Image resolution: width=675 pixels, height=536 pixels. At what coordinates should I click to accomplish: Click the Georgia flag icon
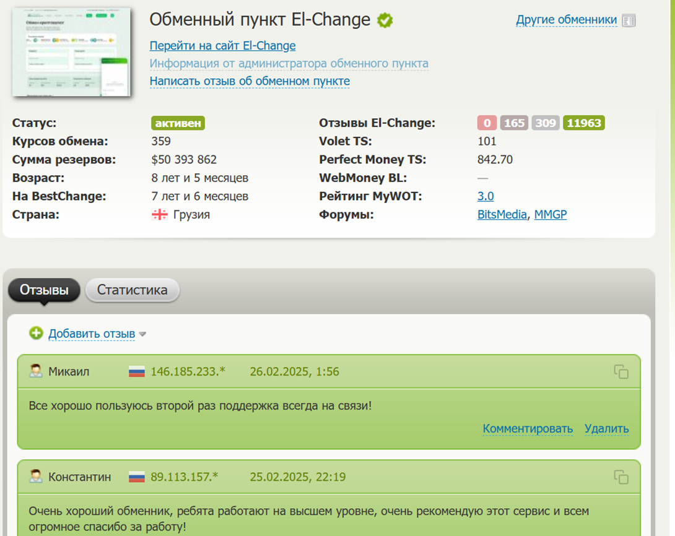click(160, 214)
